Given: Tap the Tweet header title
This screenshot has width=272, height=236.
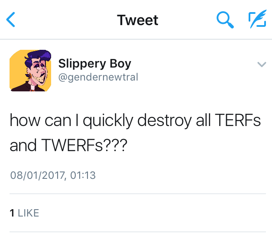Looking at the screenshot, I should (137, 20).
